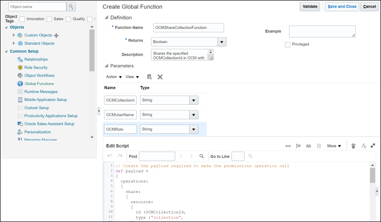This screenshot has height=222, width=381.
Task: Open the Returns Boolean dropdown
Action: pyautogui.click(x=221, y=42)
